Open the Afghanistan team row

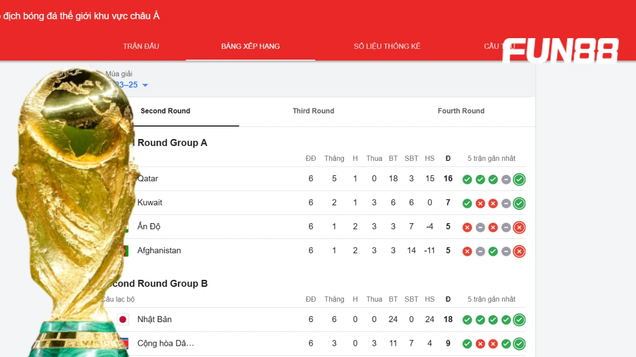point(159,251)
